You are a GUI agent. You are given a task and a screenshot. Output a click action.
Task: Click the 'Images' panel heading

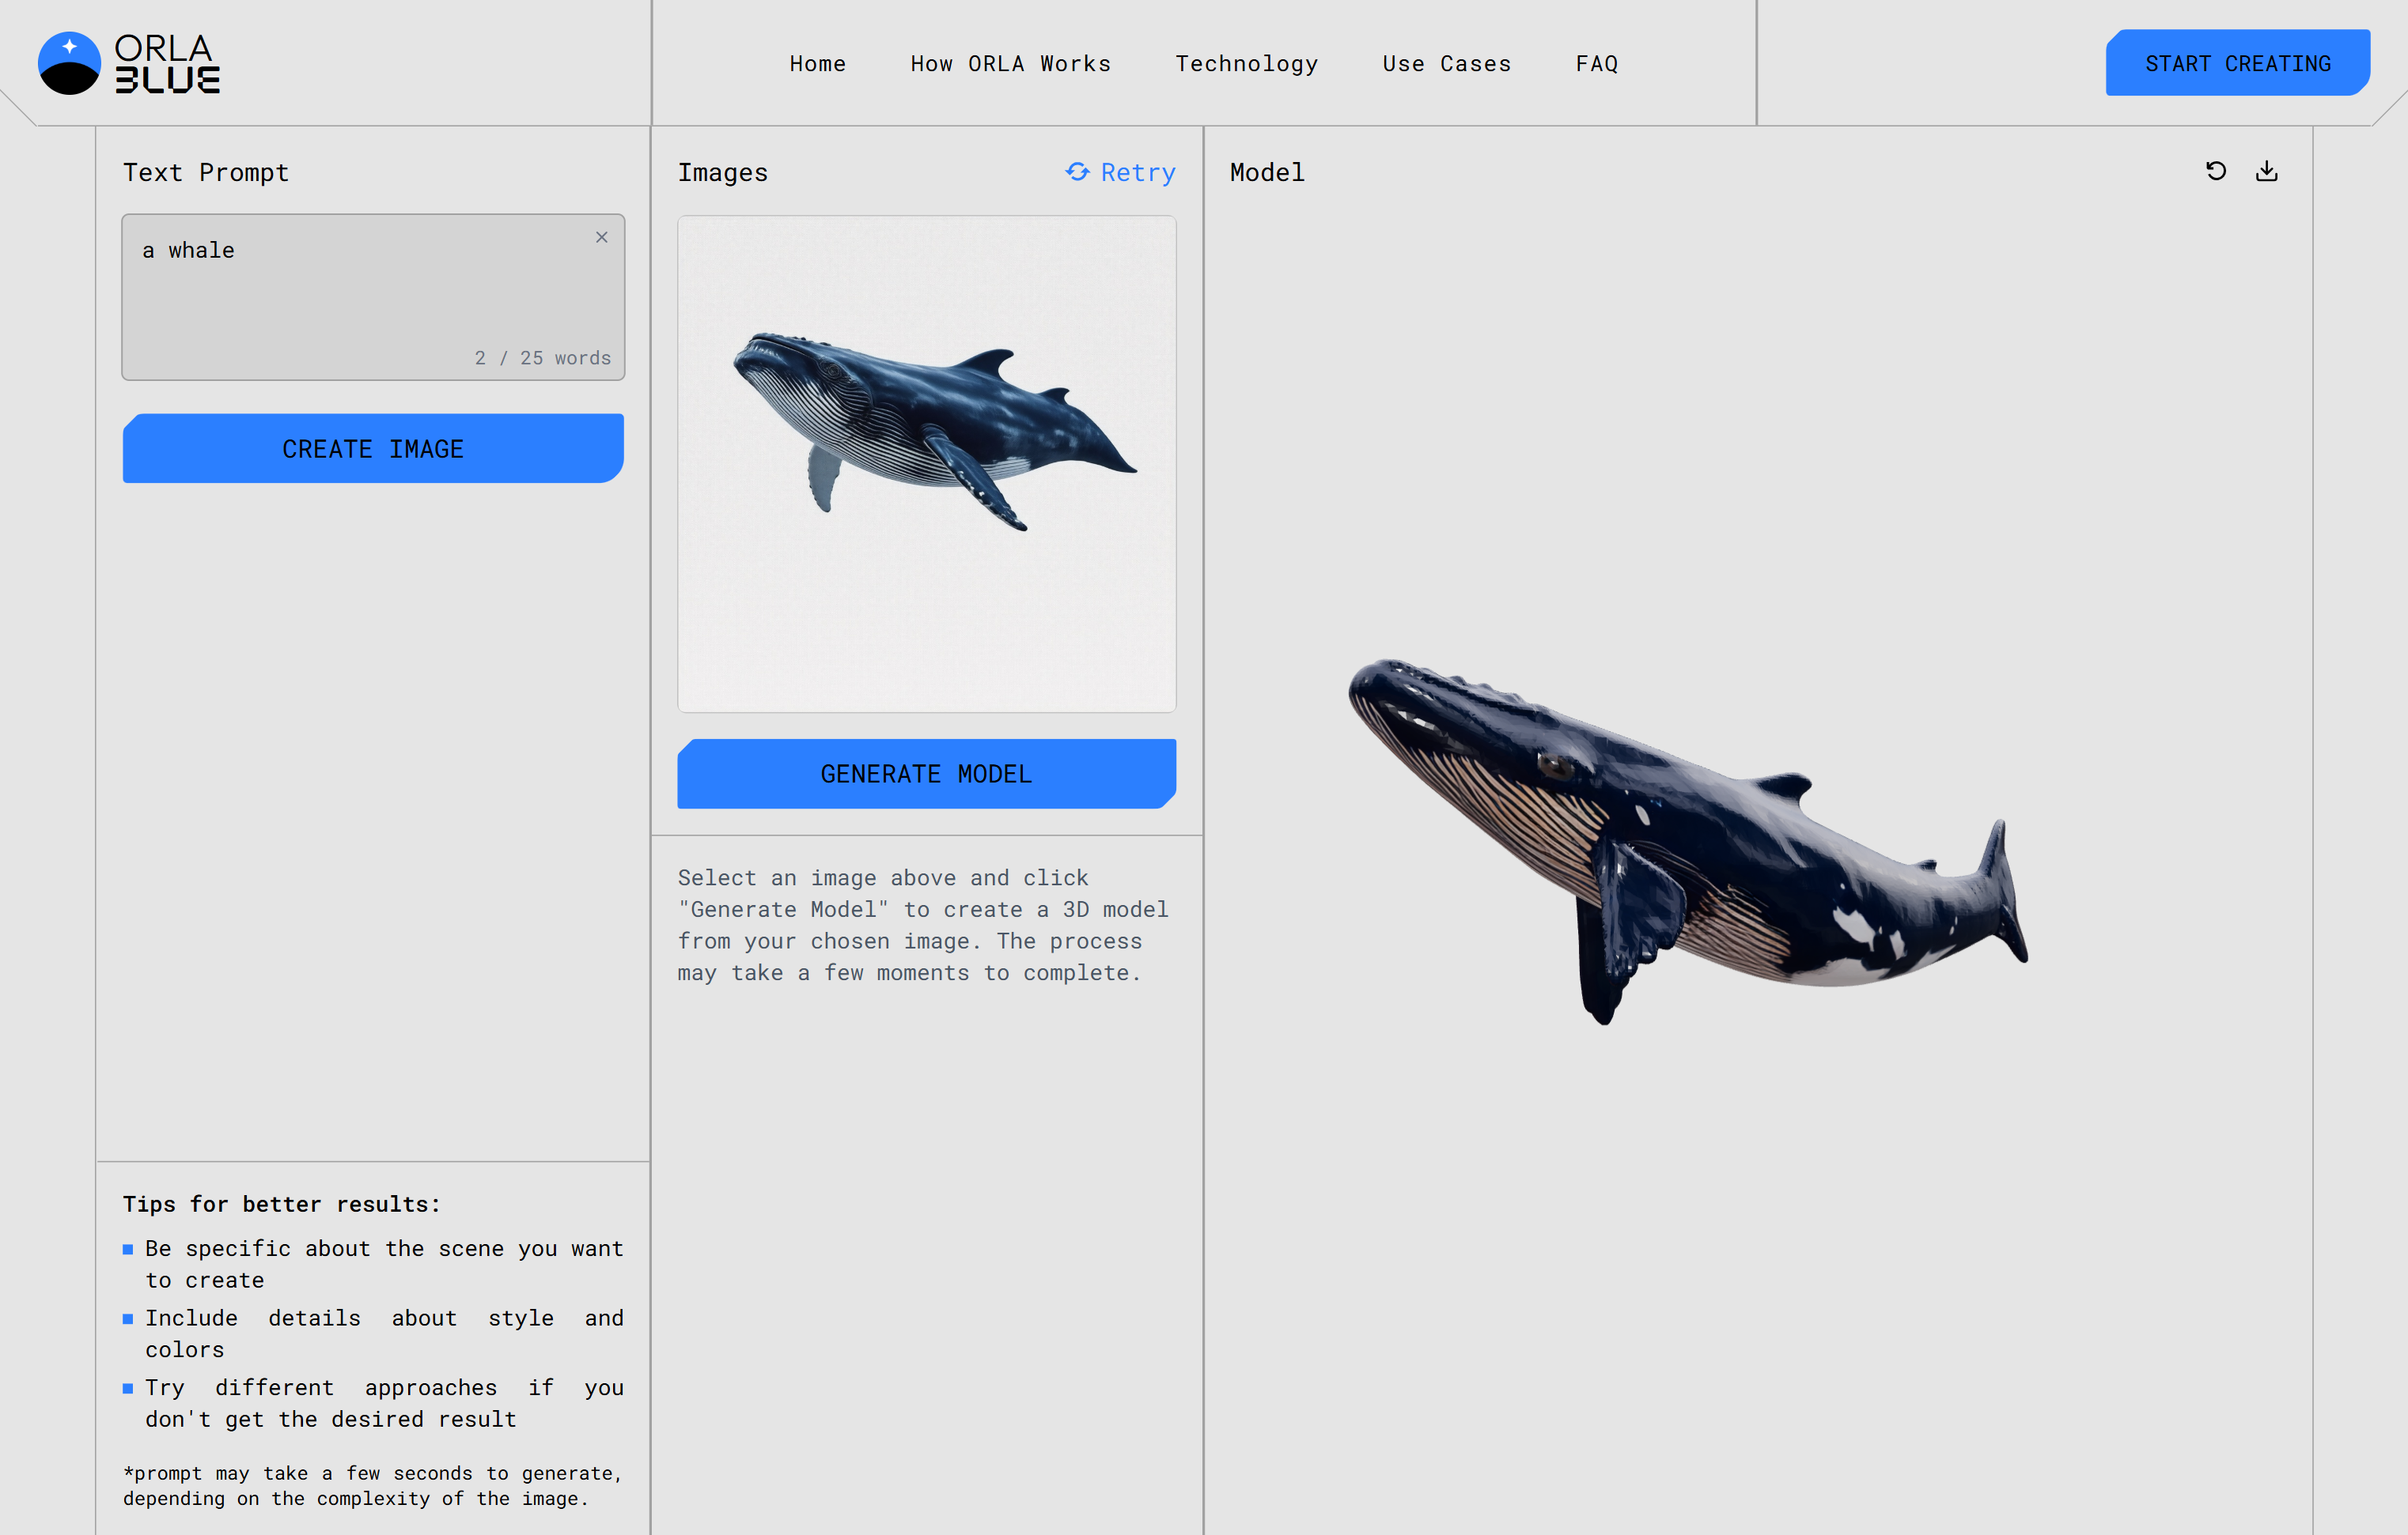(x=723, y=172)
